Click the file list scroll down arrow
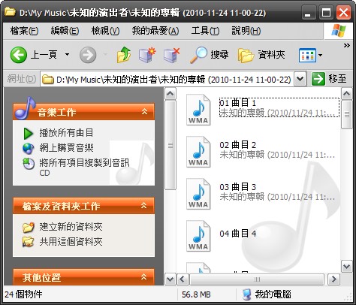The height and width of the screenshot is (305, 356). click(347, 266)
